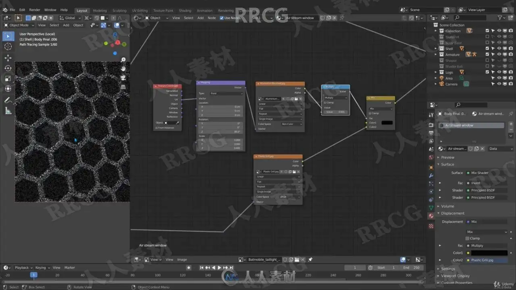Select the Air stream window material slot

[471, 125]
